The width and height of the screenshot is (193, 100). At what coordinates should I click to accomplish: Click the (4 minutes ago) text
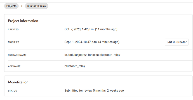point(109,42)
